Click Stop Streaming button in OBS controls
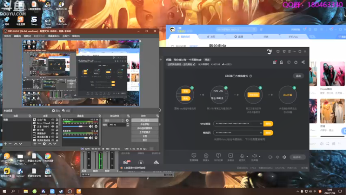This screenshot has height=195, width=346. point(145,120)
